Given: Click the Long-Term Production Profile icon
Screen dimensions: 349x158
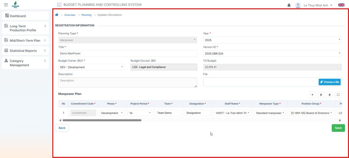Looking at the screenshot, I should click(x=6, y=26).
